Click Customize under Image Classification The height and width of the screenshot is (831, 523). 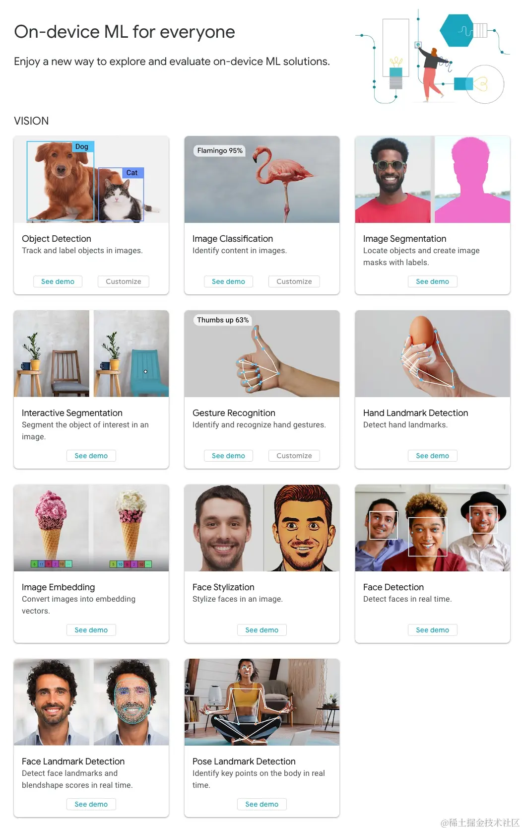tap(294, 281)
